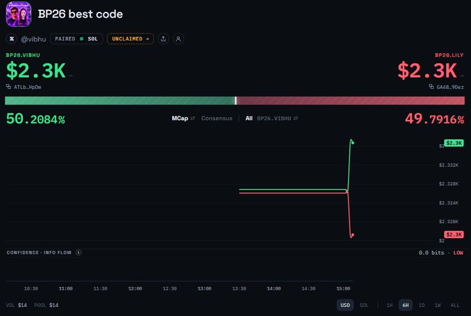471x316 pixels.
Task: Set chart range to 1H
Action: pyautogui.click(x=389, y=305)
